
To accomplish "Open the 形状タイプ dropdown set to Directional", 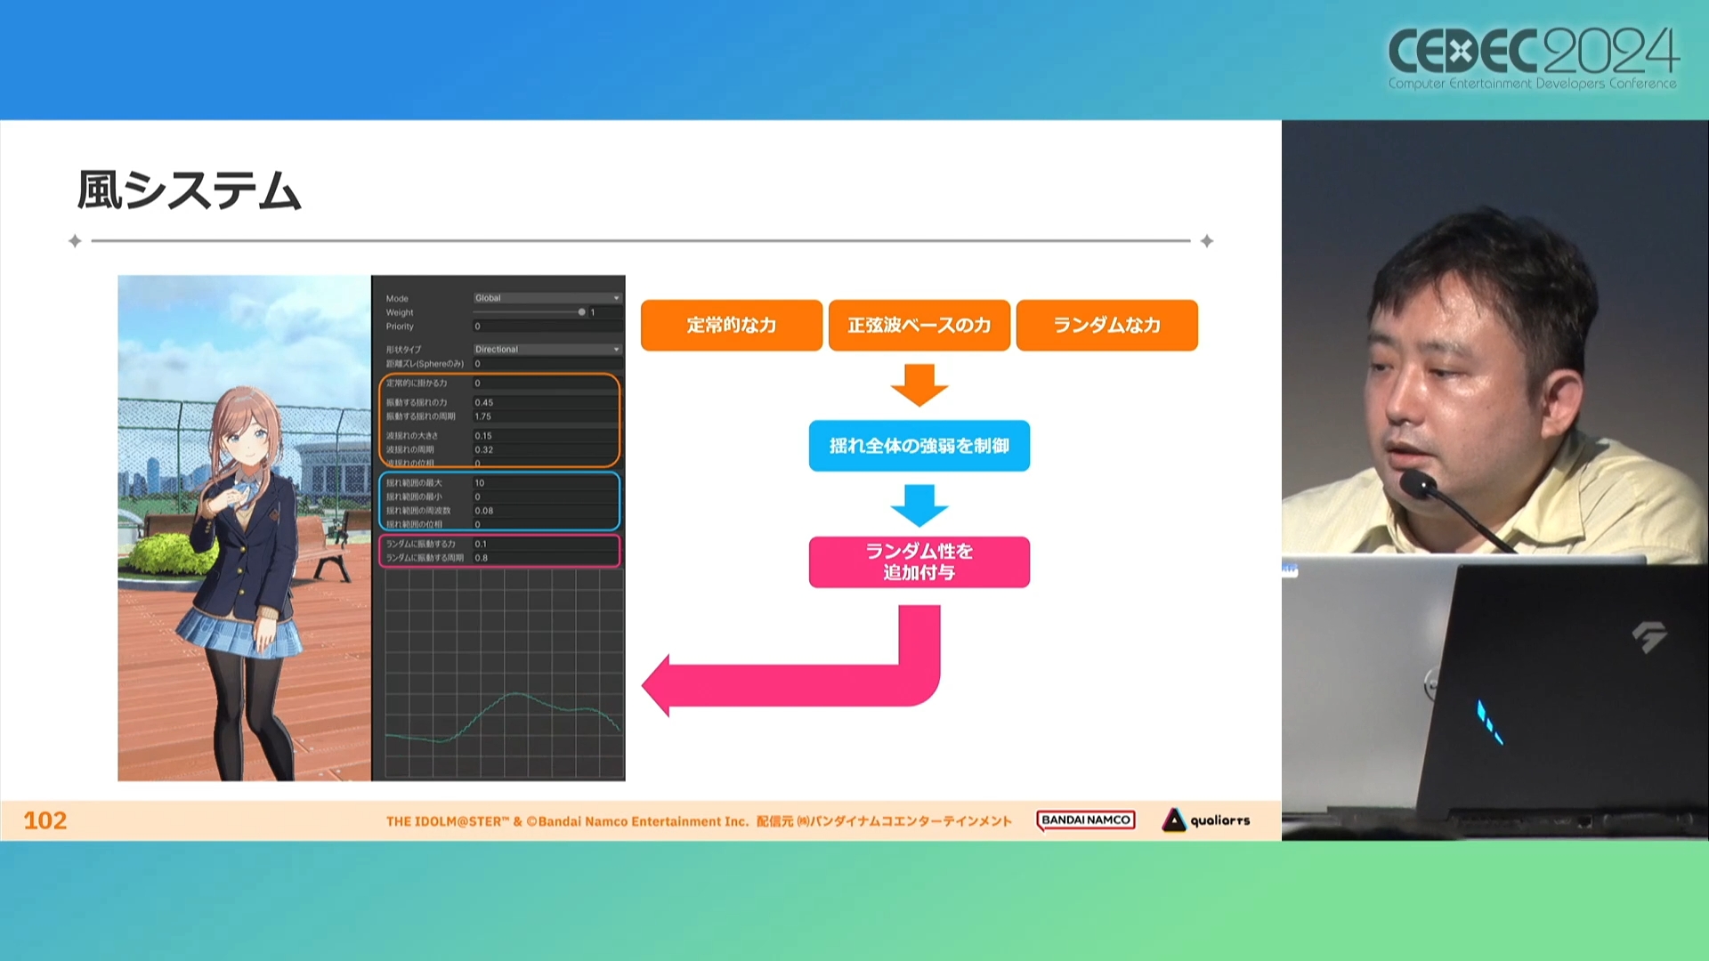I will 547,350.
